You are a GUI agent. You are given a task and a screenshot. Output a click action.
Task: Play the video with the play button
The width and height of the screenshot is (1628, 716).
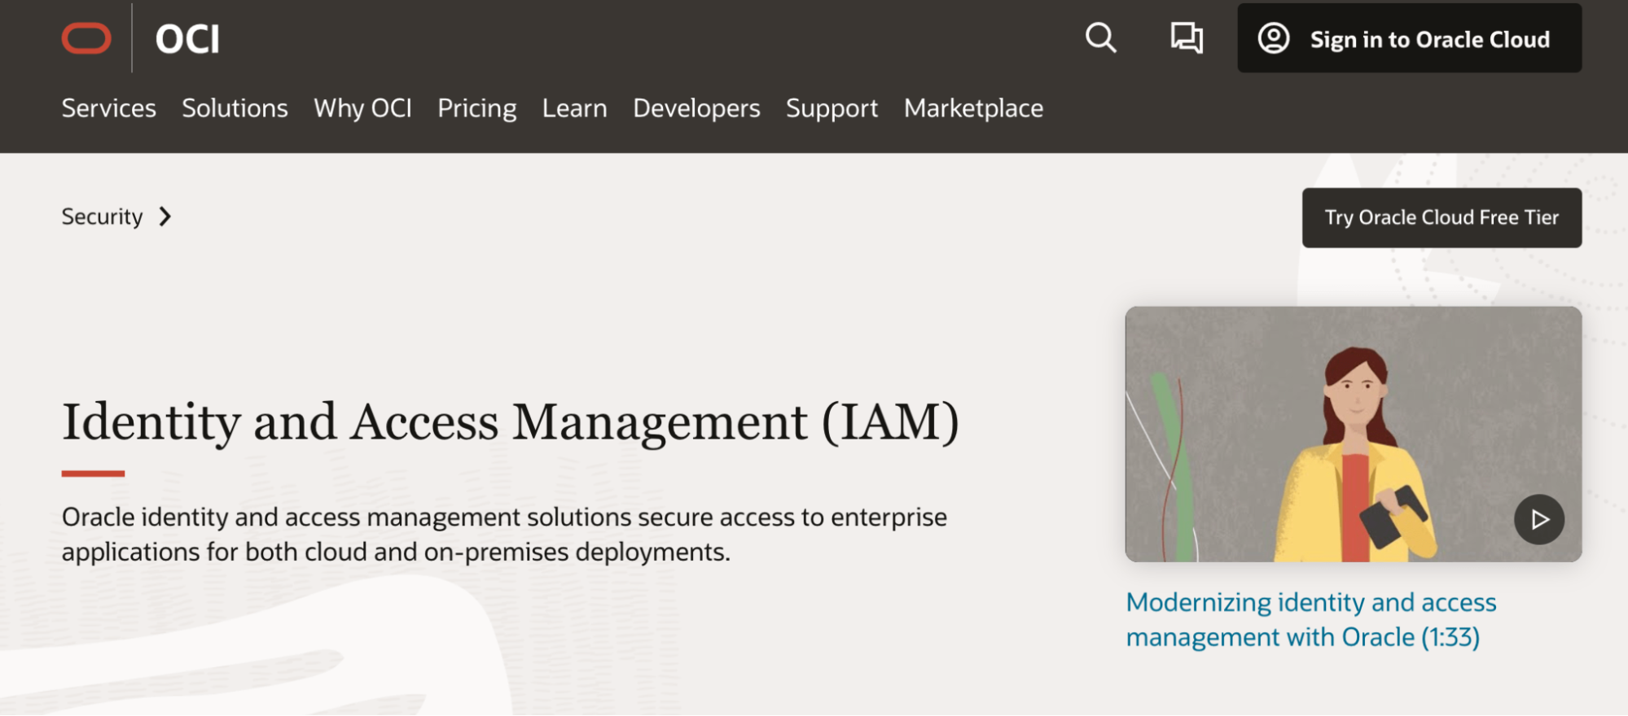point(1538,519)
